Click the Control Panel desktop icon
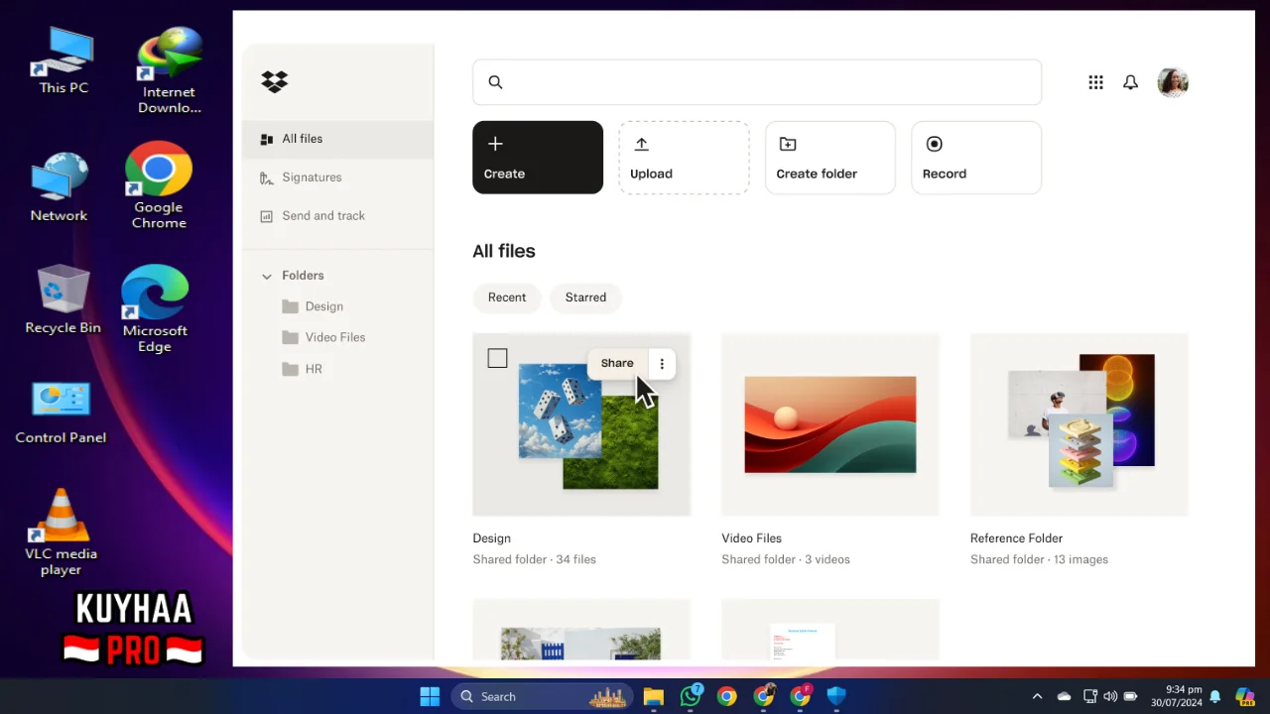This screenshot has height=714, width=1270. 61,412
